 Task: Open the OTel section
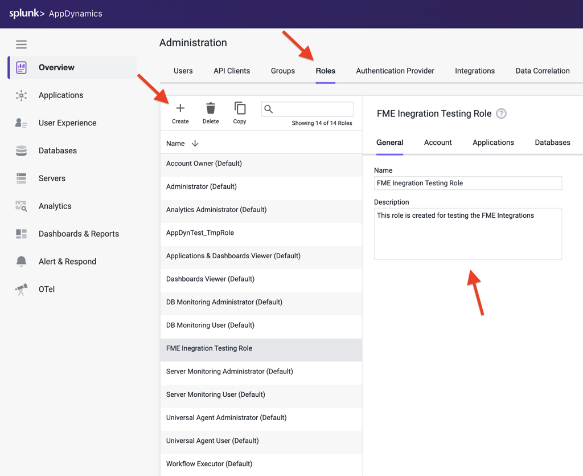point(47,290)
